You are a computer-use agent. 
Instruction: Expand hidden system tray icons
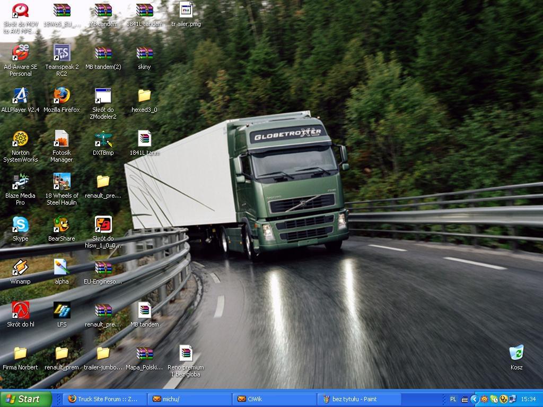474,400
